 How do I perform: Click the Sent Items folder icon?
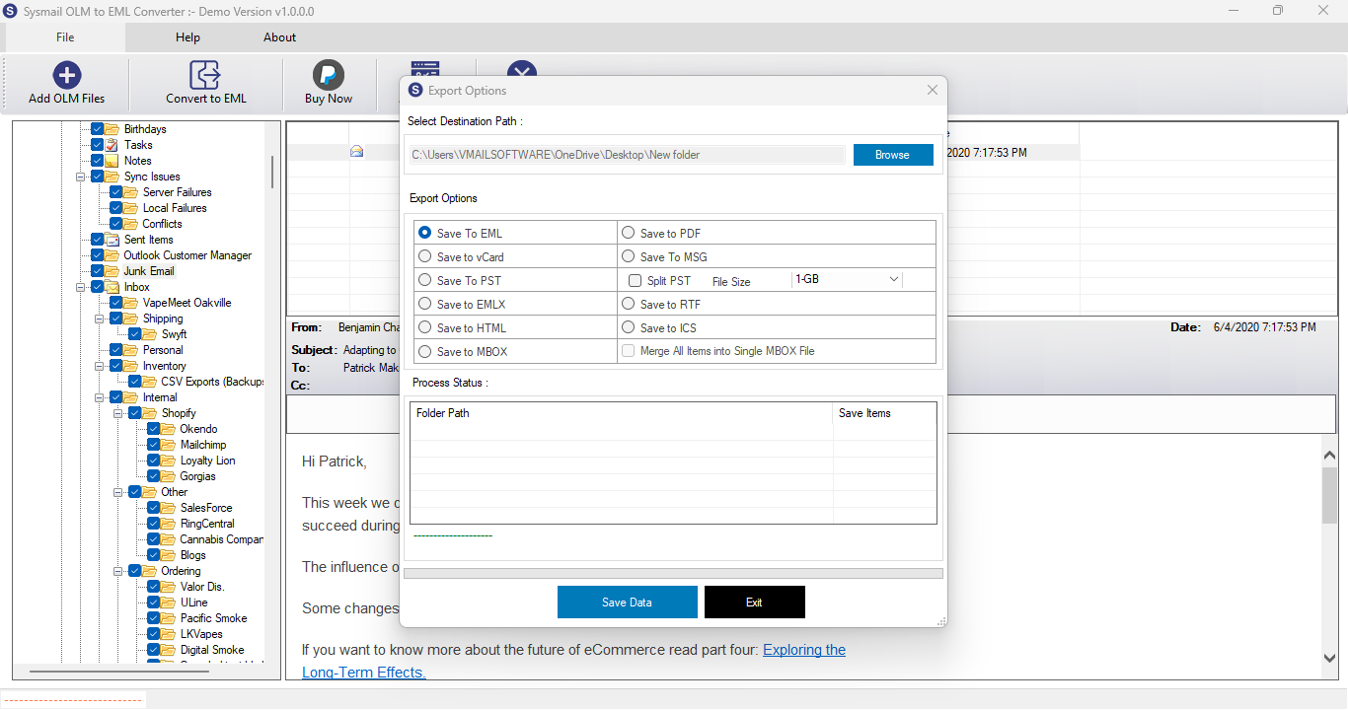point(112,240)
